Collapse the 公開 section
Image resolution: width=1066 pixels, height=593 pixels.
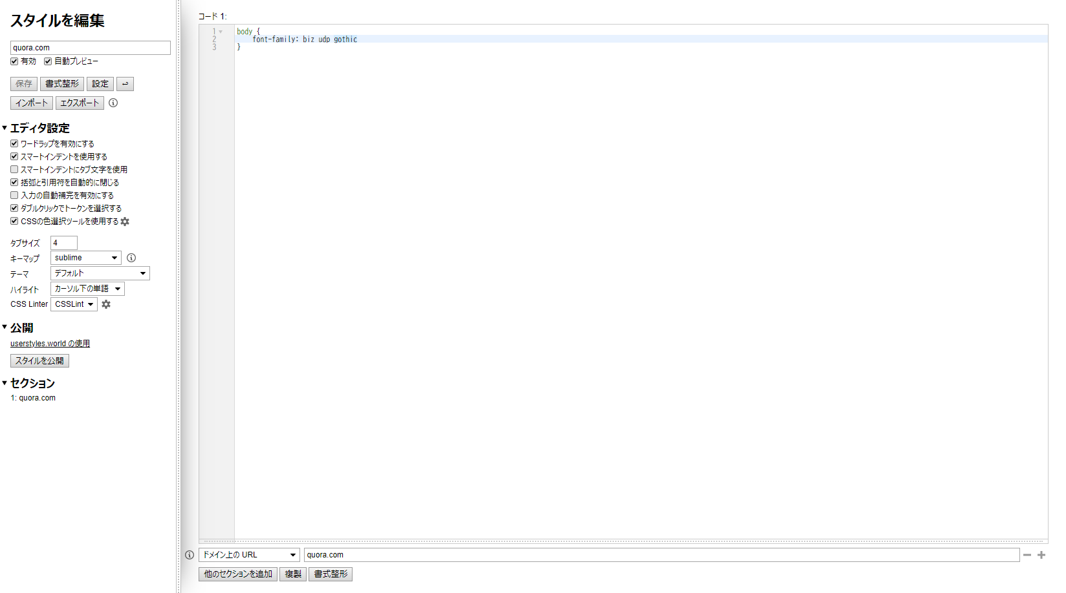click(x=5, y=328)
